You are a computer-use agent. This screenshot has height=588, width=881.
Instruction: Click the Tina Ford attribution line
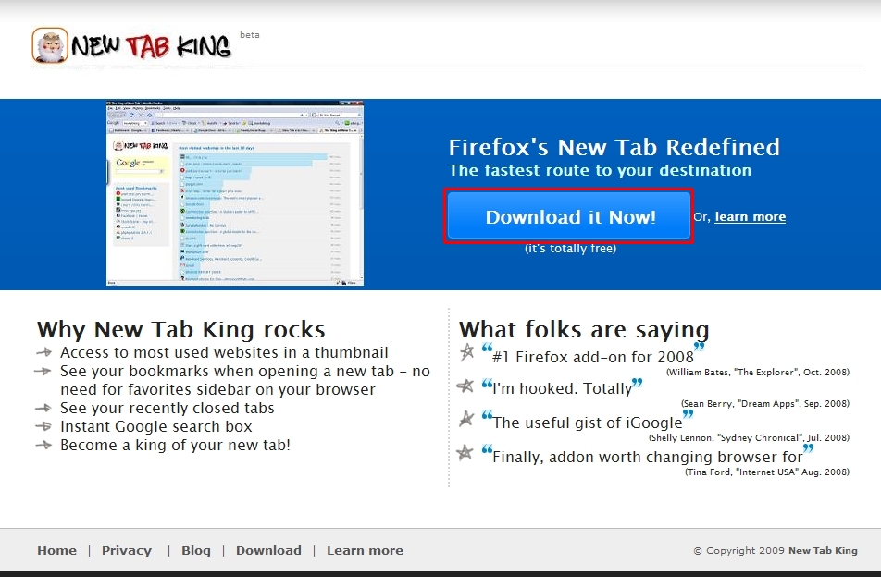pyautogui.click(x=767, y=472)
